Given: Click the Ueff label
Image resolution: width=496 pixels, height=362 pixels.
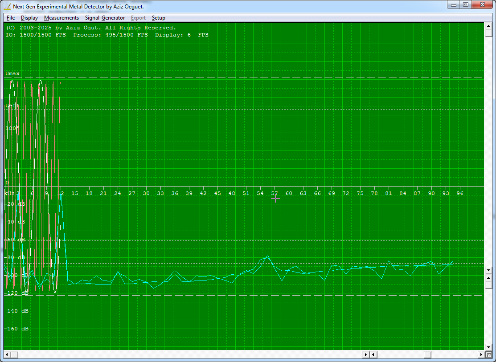Looking at the screenshot, I should pyautogui.click(x=12, y=106).
